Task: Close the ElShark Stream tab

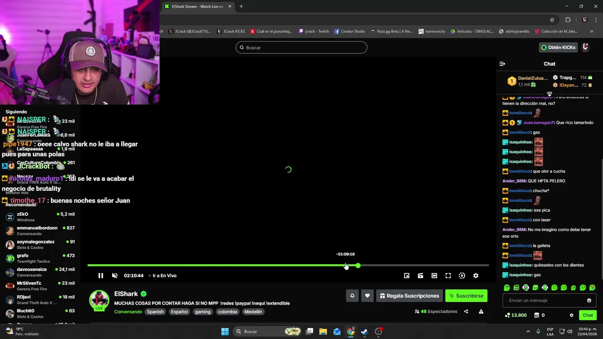Action: point(230,6)
